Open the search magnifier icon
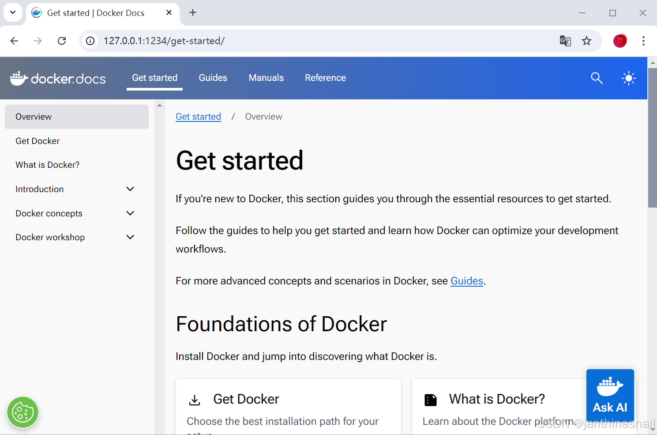The image size is (657, 435). coord(597,78)
